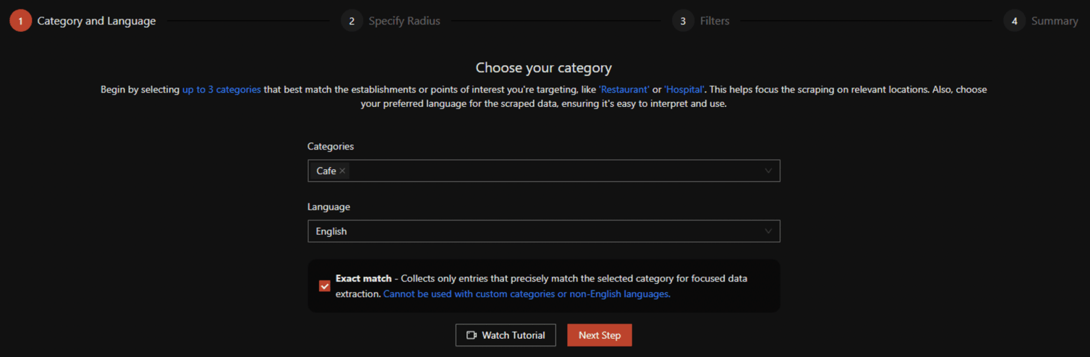Click the custom categories restriction link
The height and width of the screenshot is (357, 1090).
pos(527,294)
